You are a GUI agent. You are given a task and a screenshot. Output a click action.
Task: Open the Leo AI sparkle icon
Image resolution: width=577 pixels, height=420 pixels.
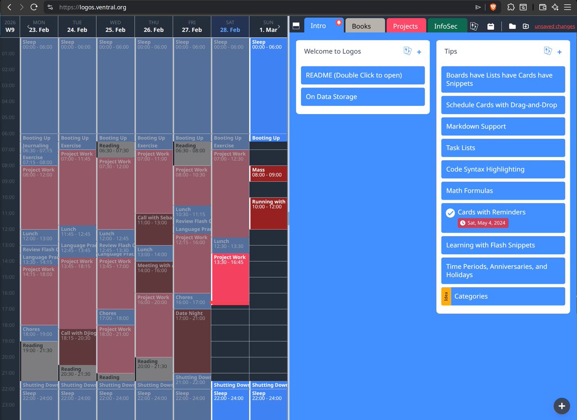point(555,7)
